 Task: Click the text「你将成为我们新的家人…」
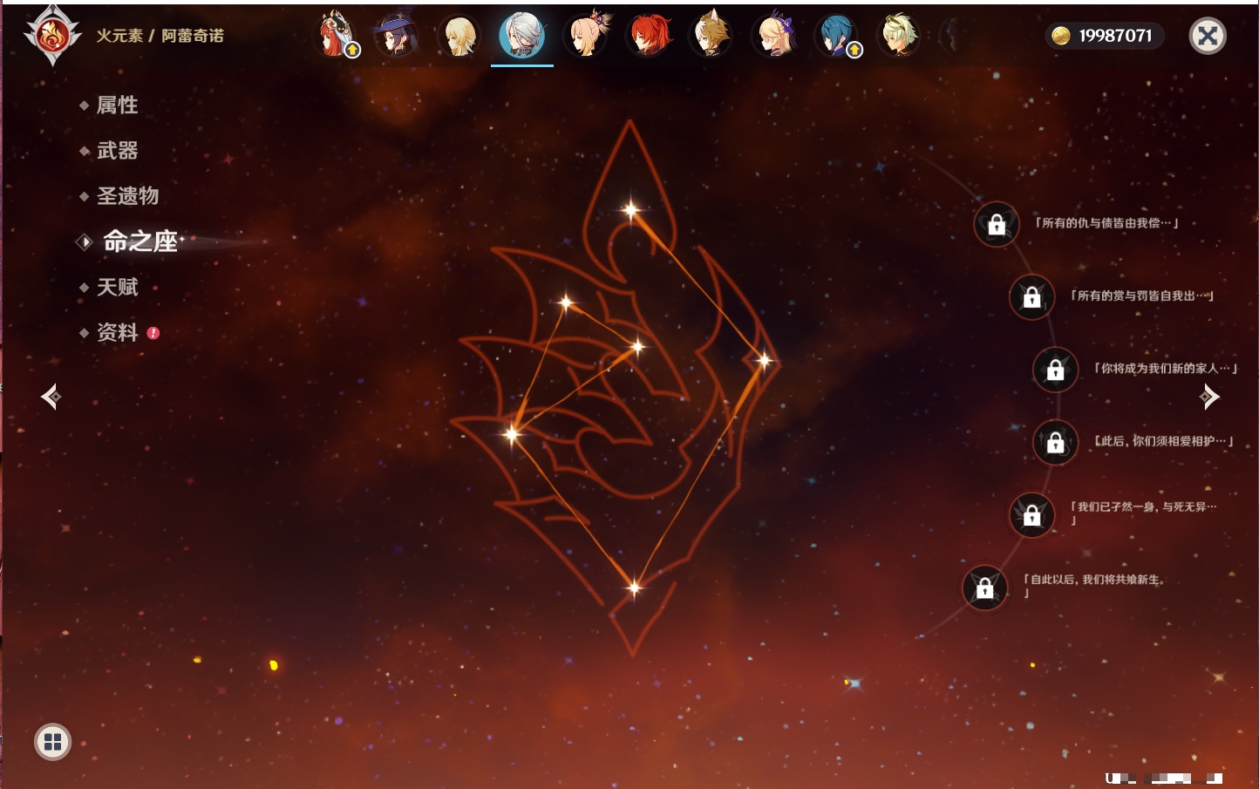click(1166, 368)
